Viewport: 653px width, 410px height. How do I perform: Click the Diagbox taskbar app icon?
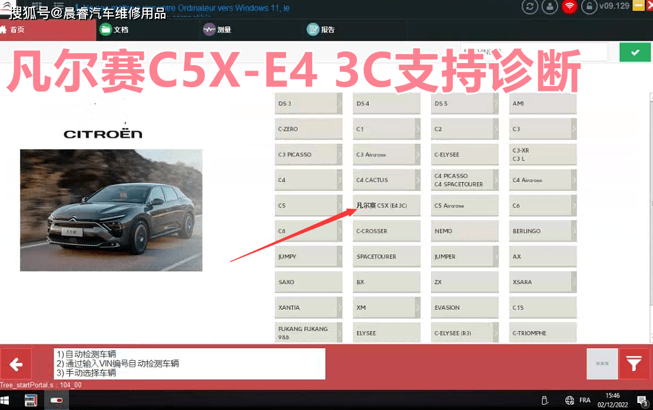pos(31,401)
